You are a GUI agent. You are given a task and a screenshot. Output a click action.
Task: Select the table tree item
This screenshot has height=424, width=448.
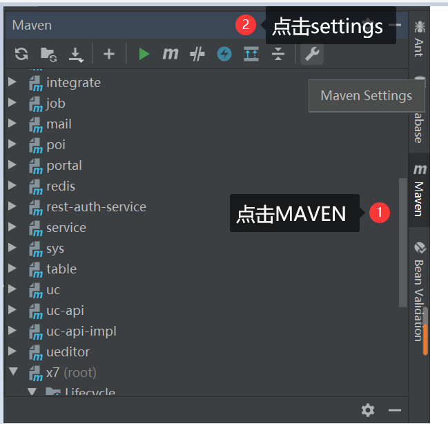[61, 269]
